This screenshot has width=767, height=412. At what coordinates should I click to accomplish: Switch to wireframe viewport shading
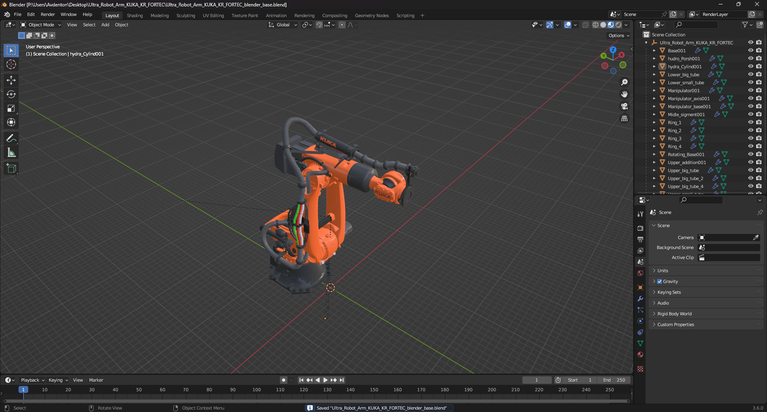tap(596, 25)
